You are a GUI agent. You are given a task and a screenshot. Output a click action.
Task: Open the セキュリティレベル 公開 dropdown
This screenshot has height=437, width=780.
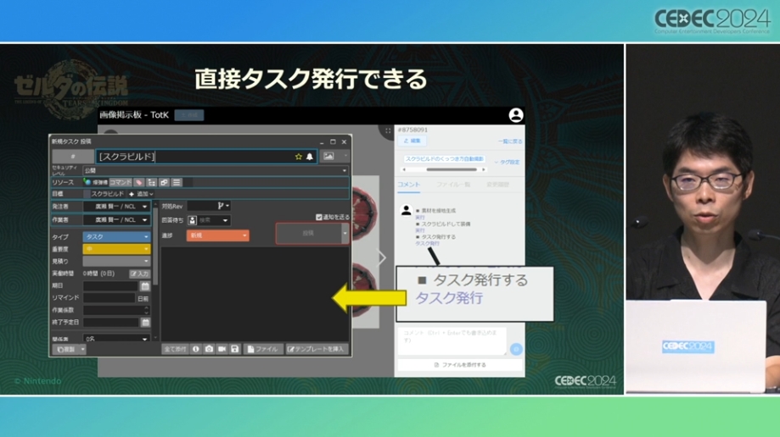tap(216, 170)
